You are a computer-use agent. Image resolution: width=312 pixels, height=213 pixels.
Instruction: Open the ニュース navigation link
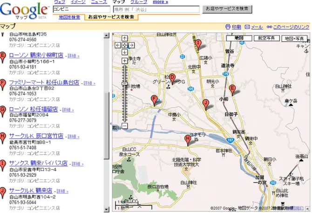(x=99, y=2)
